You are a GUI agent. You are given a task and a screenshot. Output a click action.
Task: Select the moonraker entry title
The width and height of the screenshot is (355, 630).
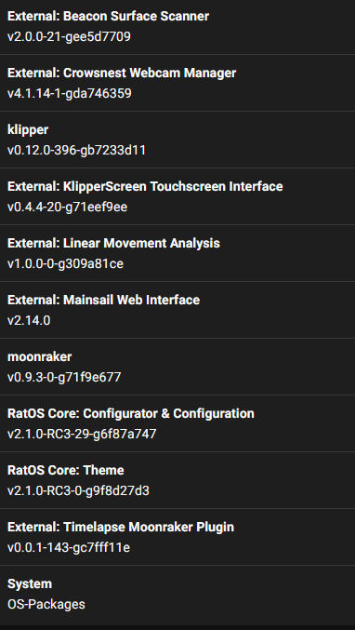(x=40, y=356)
